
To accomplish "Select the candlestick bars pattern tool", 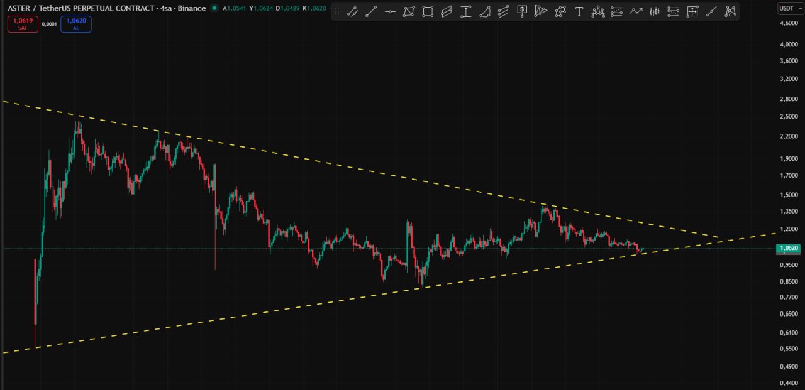I will pos(655,11).
